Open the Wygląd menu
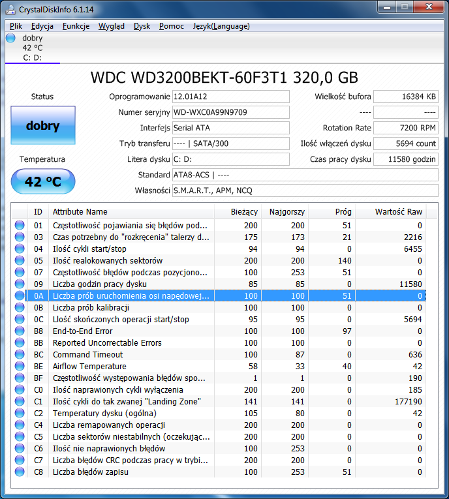Viewport: 449px width, 499px height. coord(112,26)
